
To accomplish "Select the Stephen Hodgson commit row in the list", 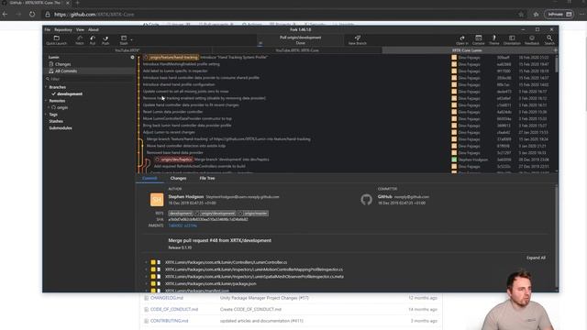I will pos(347,159).
